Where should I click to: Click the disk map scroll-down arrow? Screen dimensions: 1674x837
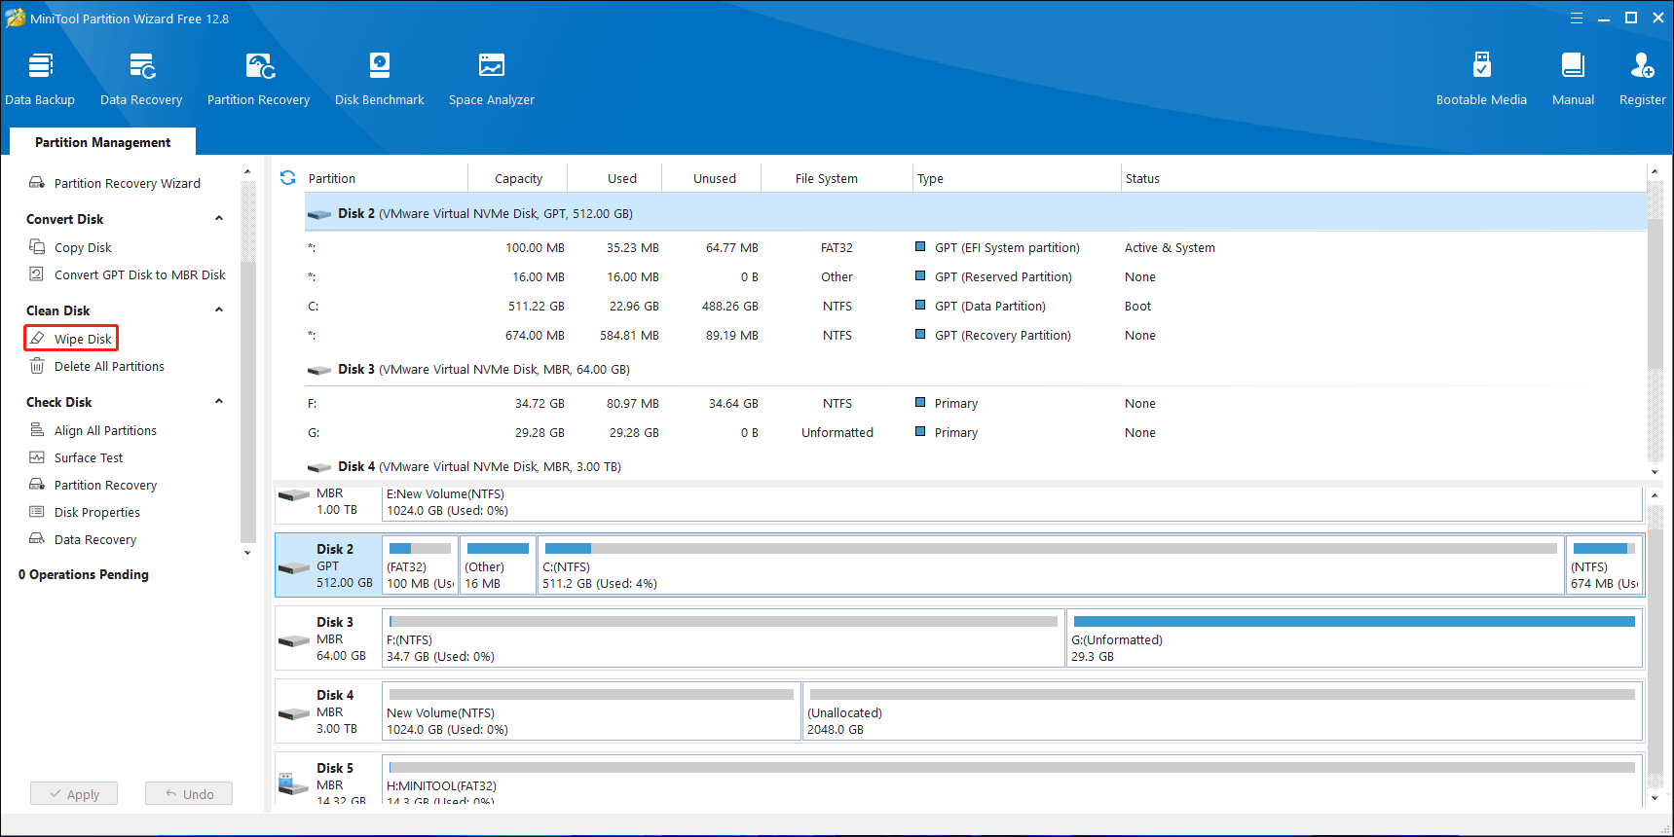(1655, 798)
